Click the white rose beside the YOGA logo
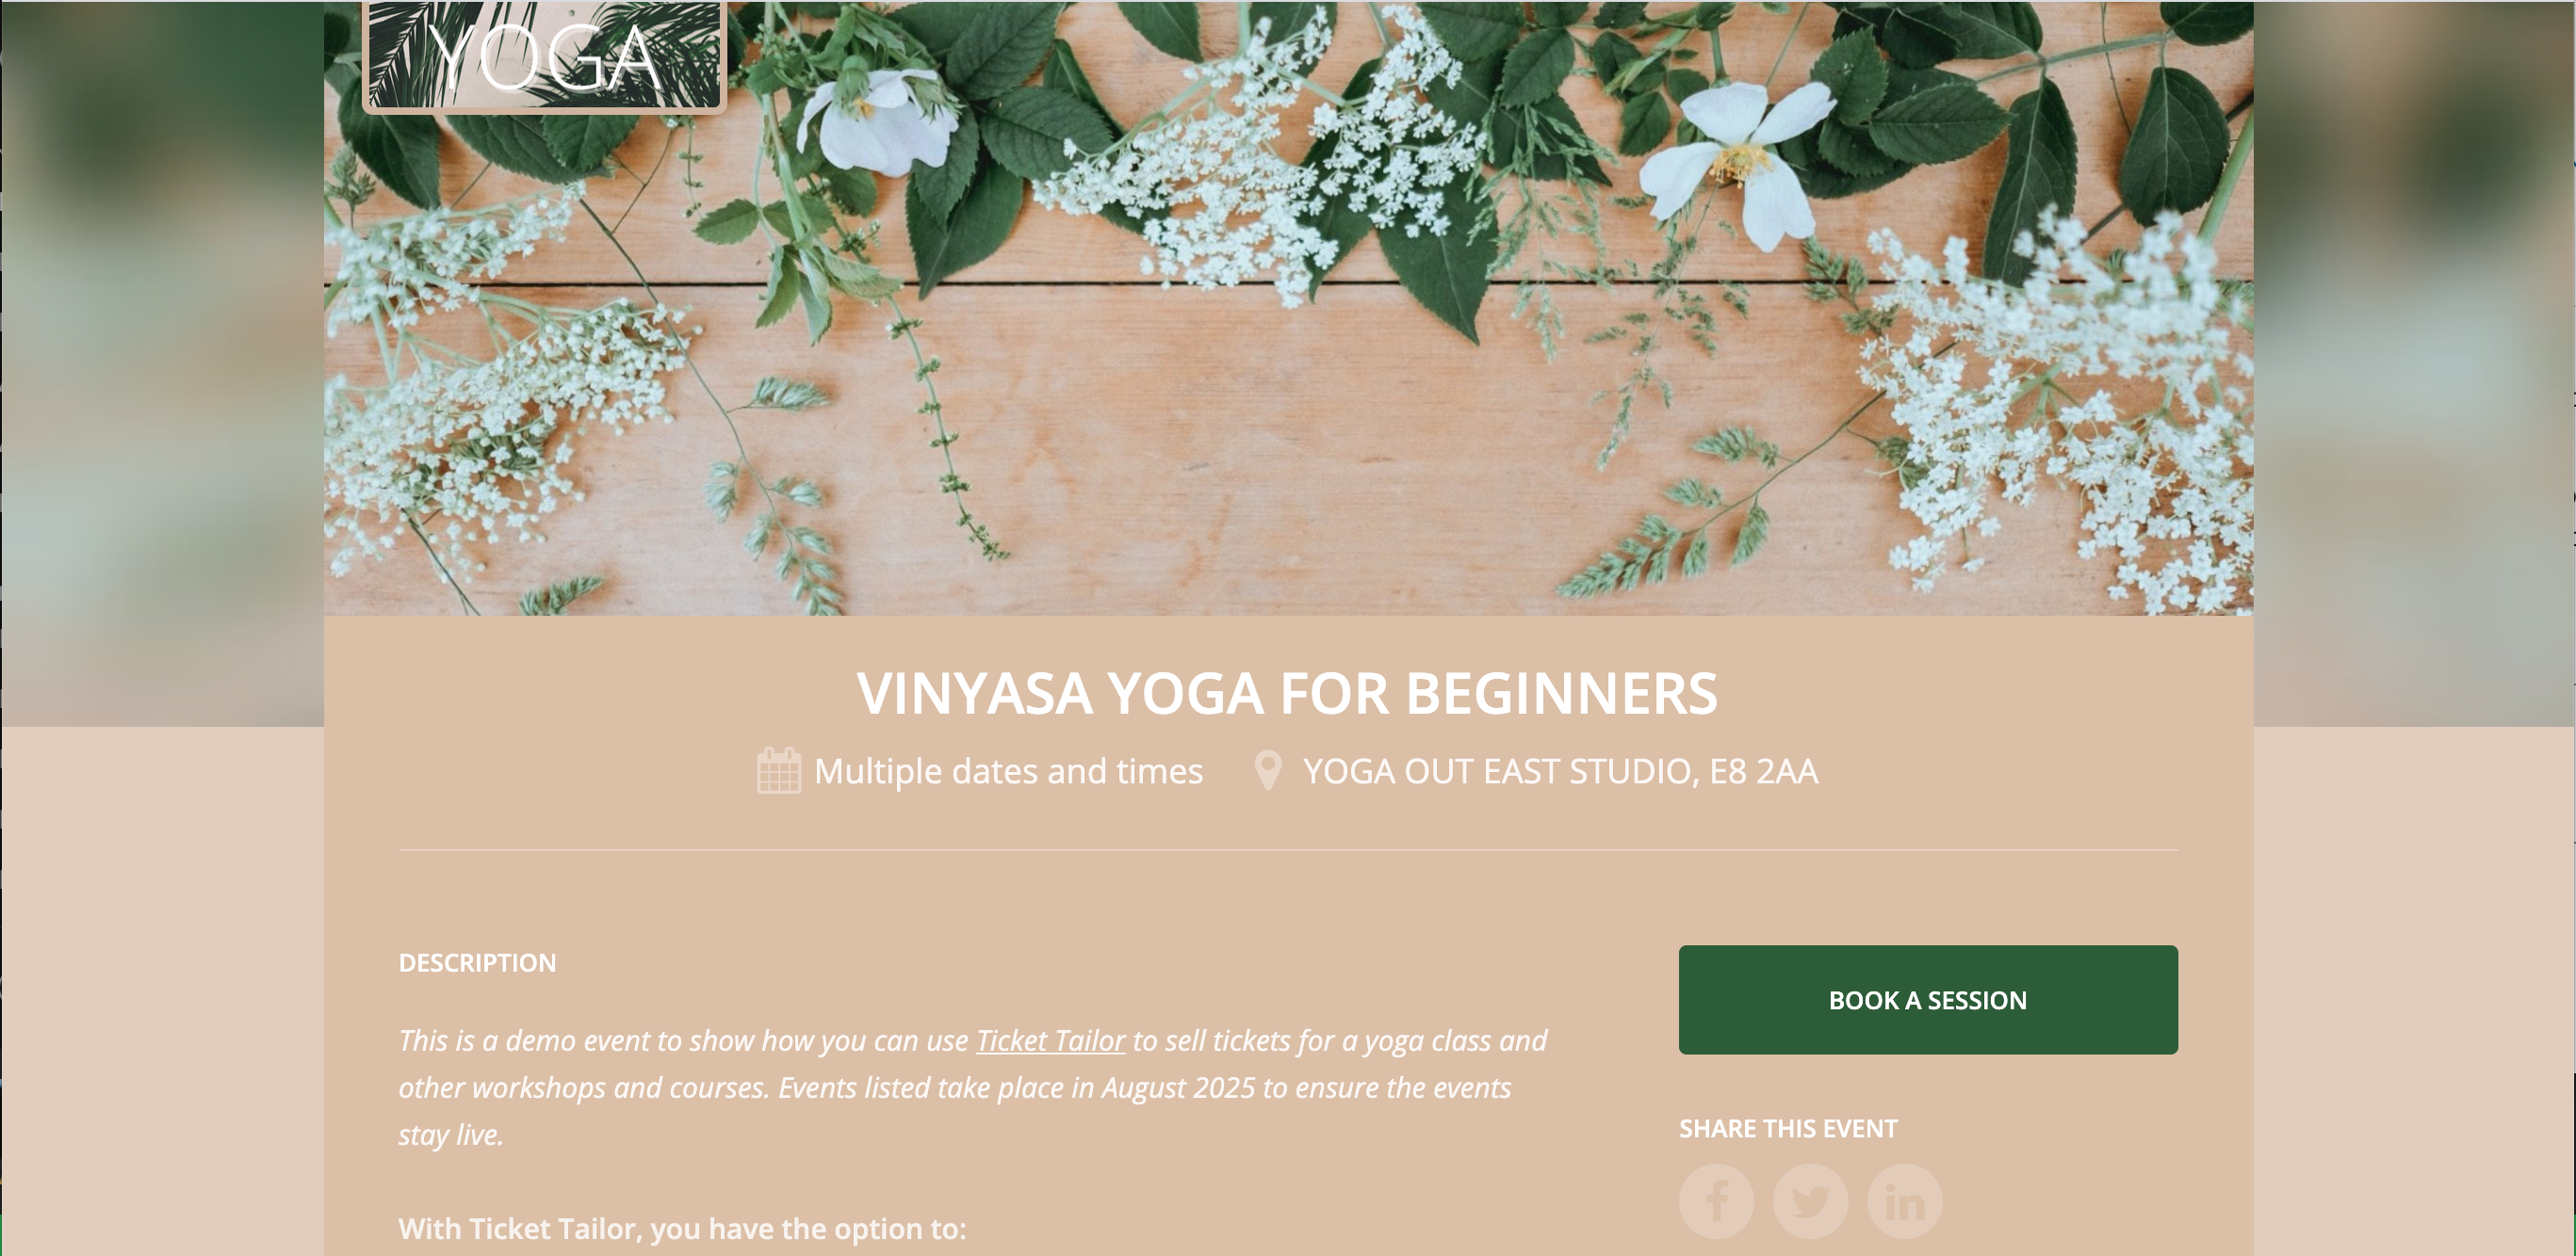The image size is (2576, 1256). [x=878, y=120]
